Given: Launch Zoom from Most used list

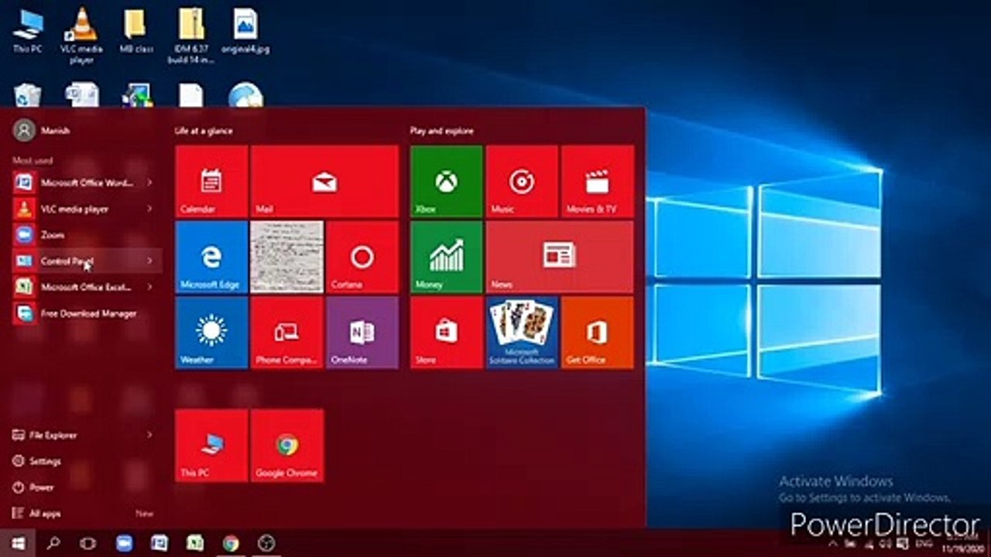Looking at the screenshot, I should point(86,235).
